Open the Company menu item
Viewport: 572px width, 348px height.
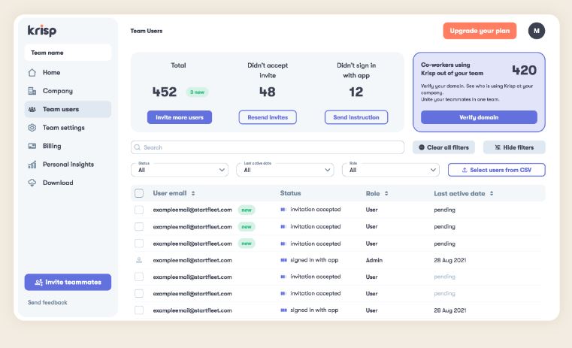pos(68,91)
